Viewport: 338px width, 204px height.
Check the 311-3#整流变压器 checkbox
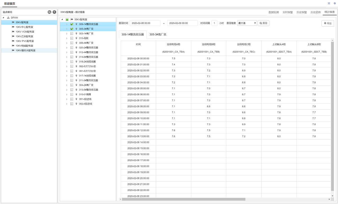pyautogui.click(x=72, y=80)
